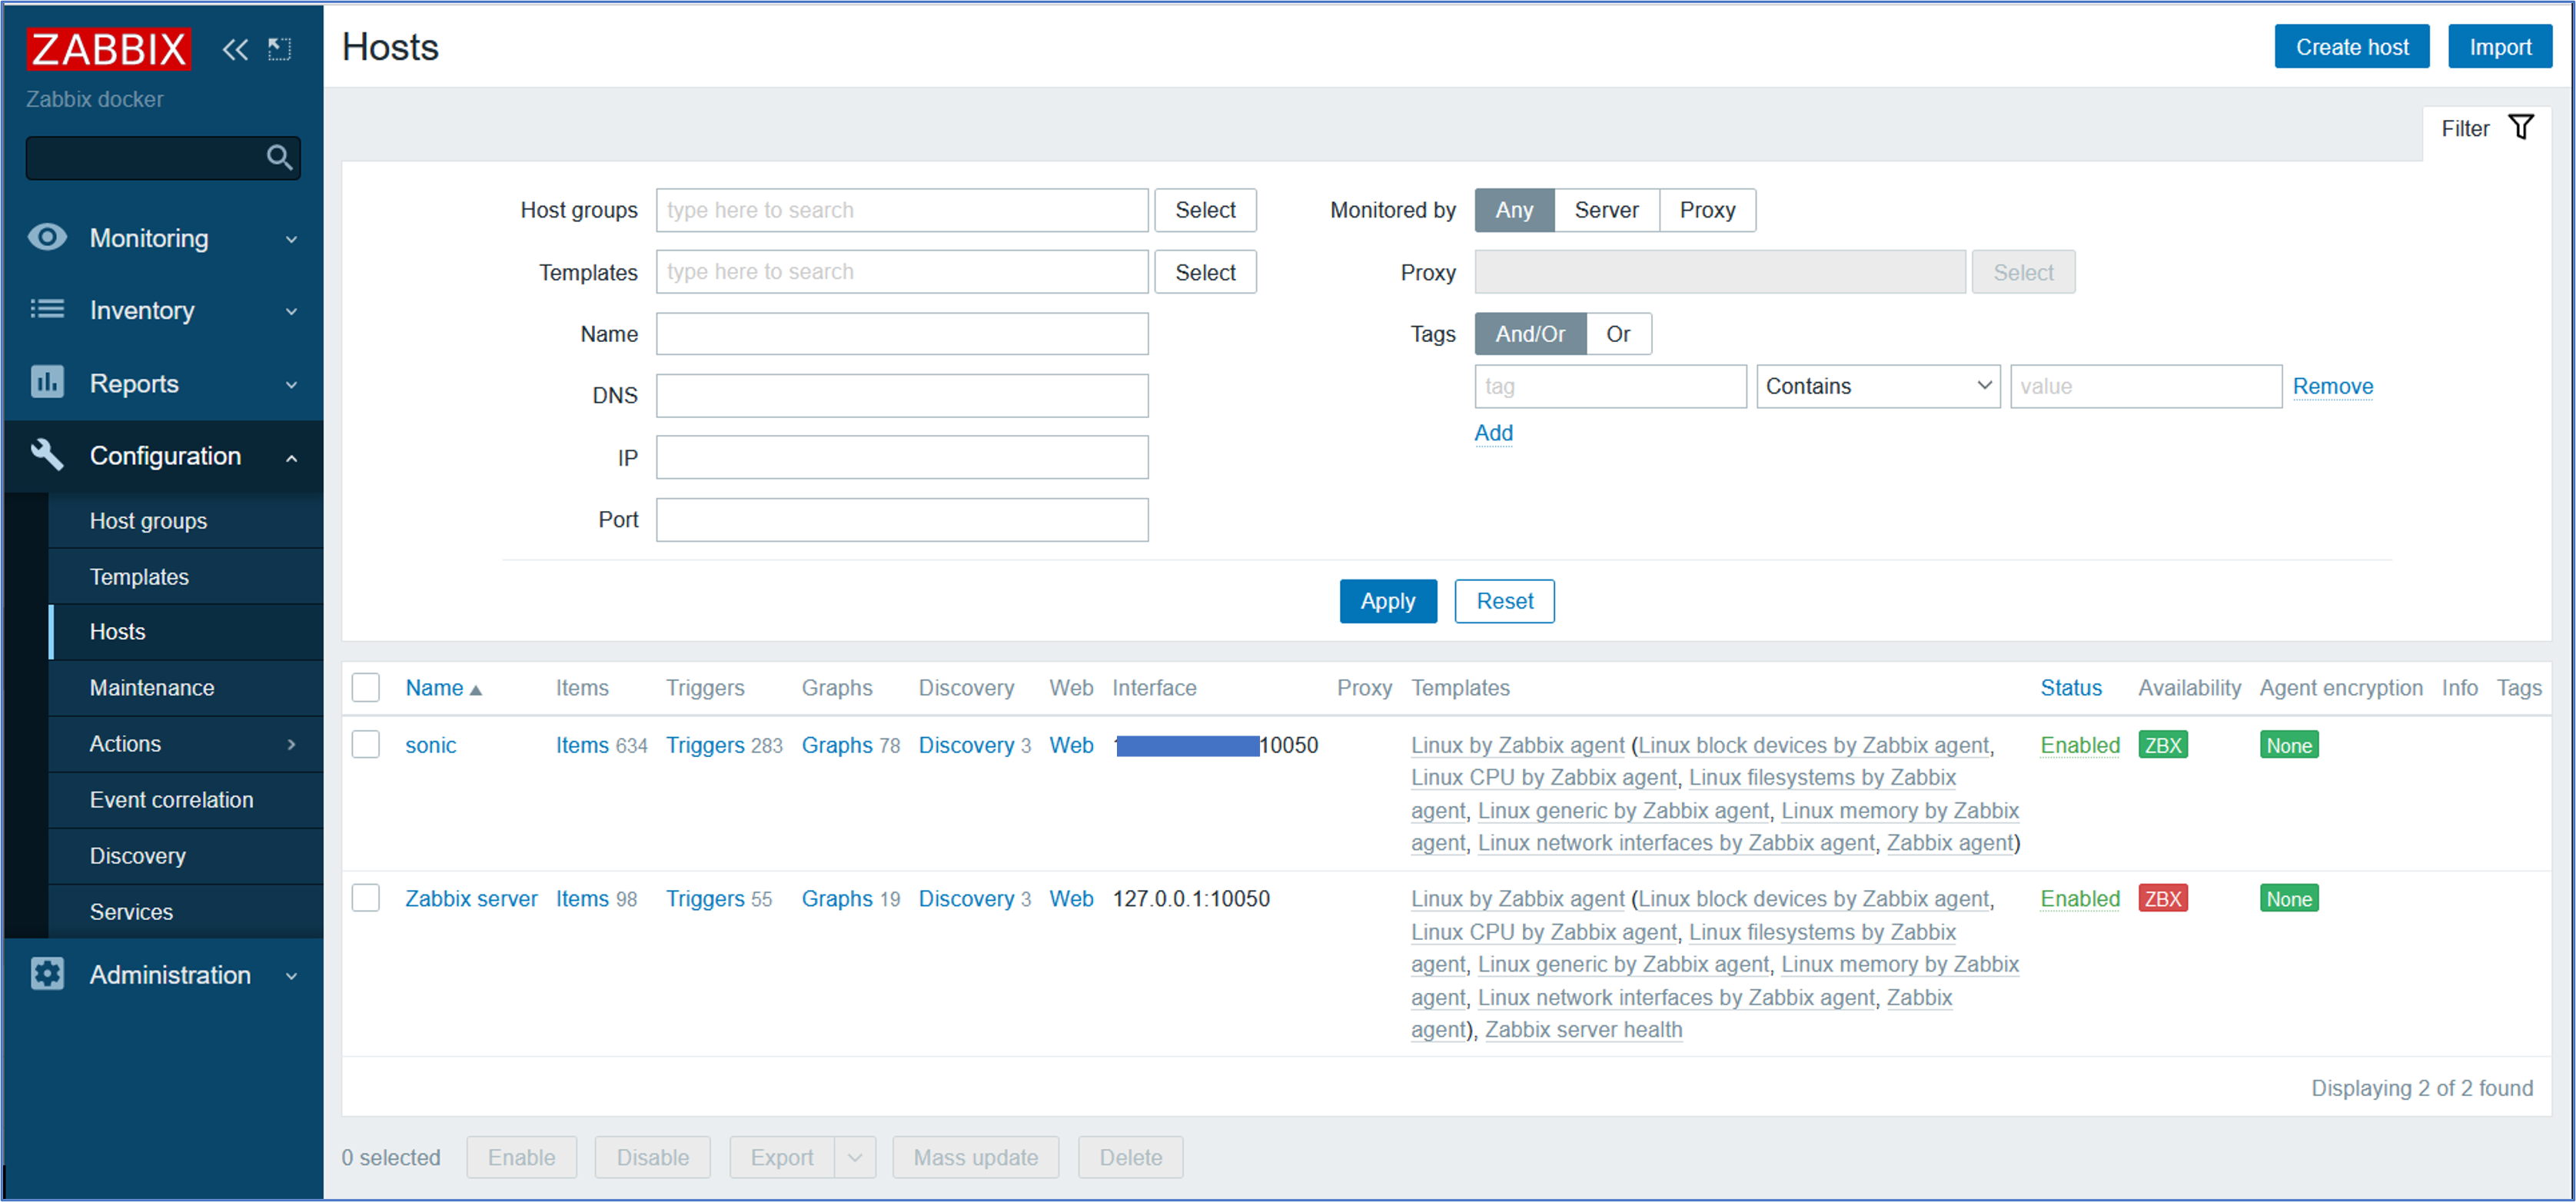Click Enabled status for sonic
Image resolution: width=2576 pixels, height=1202 pixels.
coord(2080,745)
